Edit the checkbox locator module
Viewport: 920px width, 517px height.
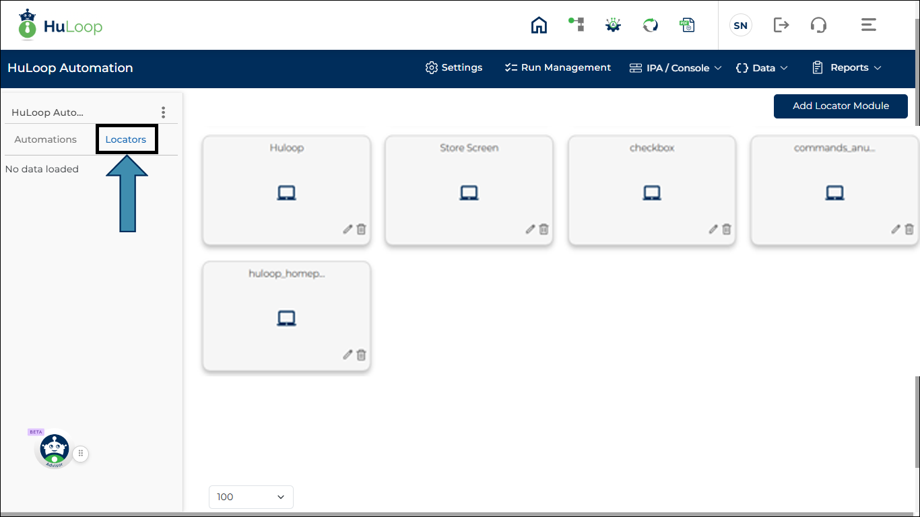pos(713,230)
